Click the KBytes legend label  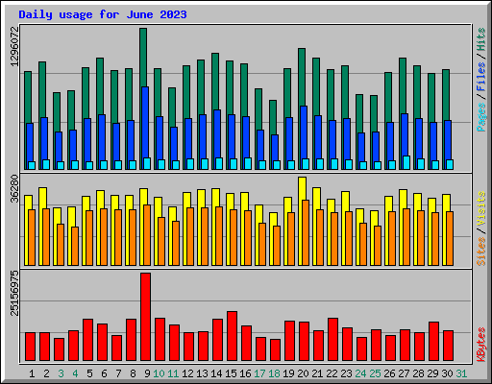(x=480, y=345)
